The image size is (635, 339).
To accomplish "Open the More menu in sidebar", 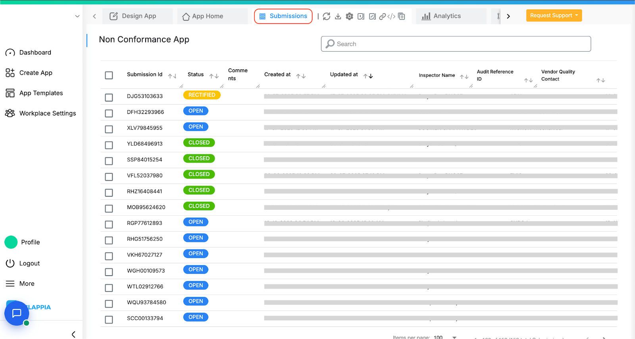I will point(20,283).
